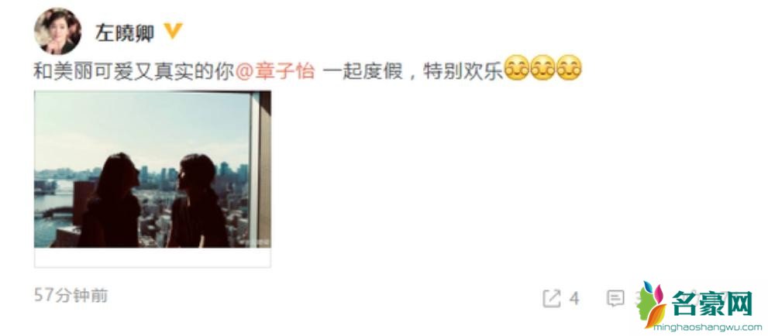
Task: Click the repost share icon
Action: pos(552,298)
